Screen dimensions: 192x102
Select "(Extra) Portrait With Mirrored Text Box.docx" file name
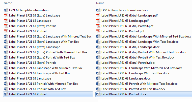point(144,52)
